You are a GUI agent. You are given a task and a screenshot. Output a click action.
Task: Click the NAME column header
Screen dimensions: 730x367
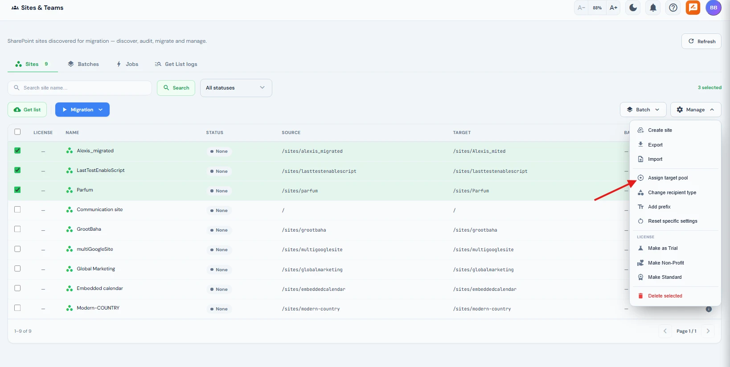[72, 133]
